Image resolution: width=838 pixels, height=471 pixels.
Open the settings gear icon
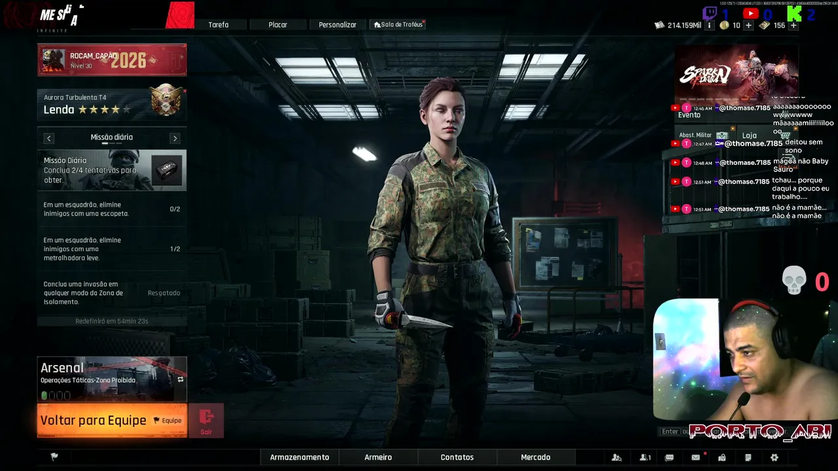click(x=774, y=457)
